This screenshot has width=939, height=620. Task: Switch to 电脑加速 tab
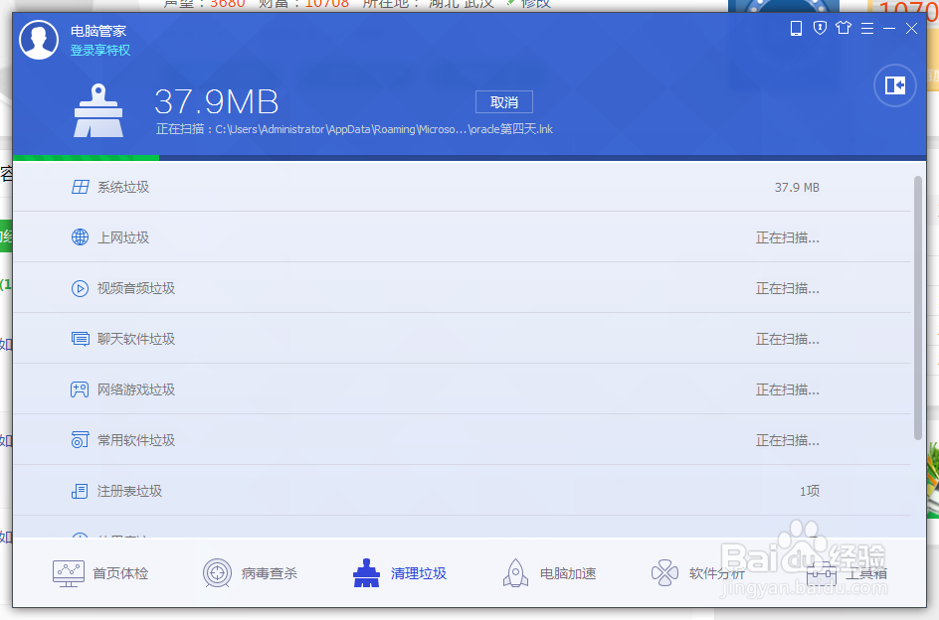click(x=549, y=573)
